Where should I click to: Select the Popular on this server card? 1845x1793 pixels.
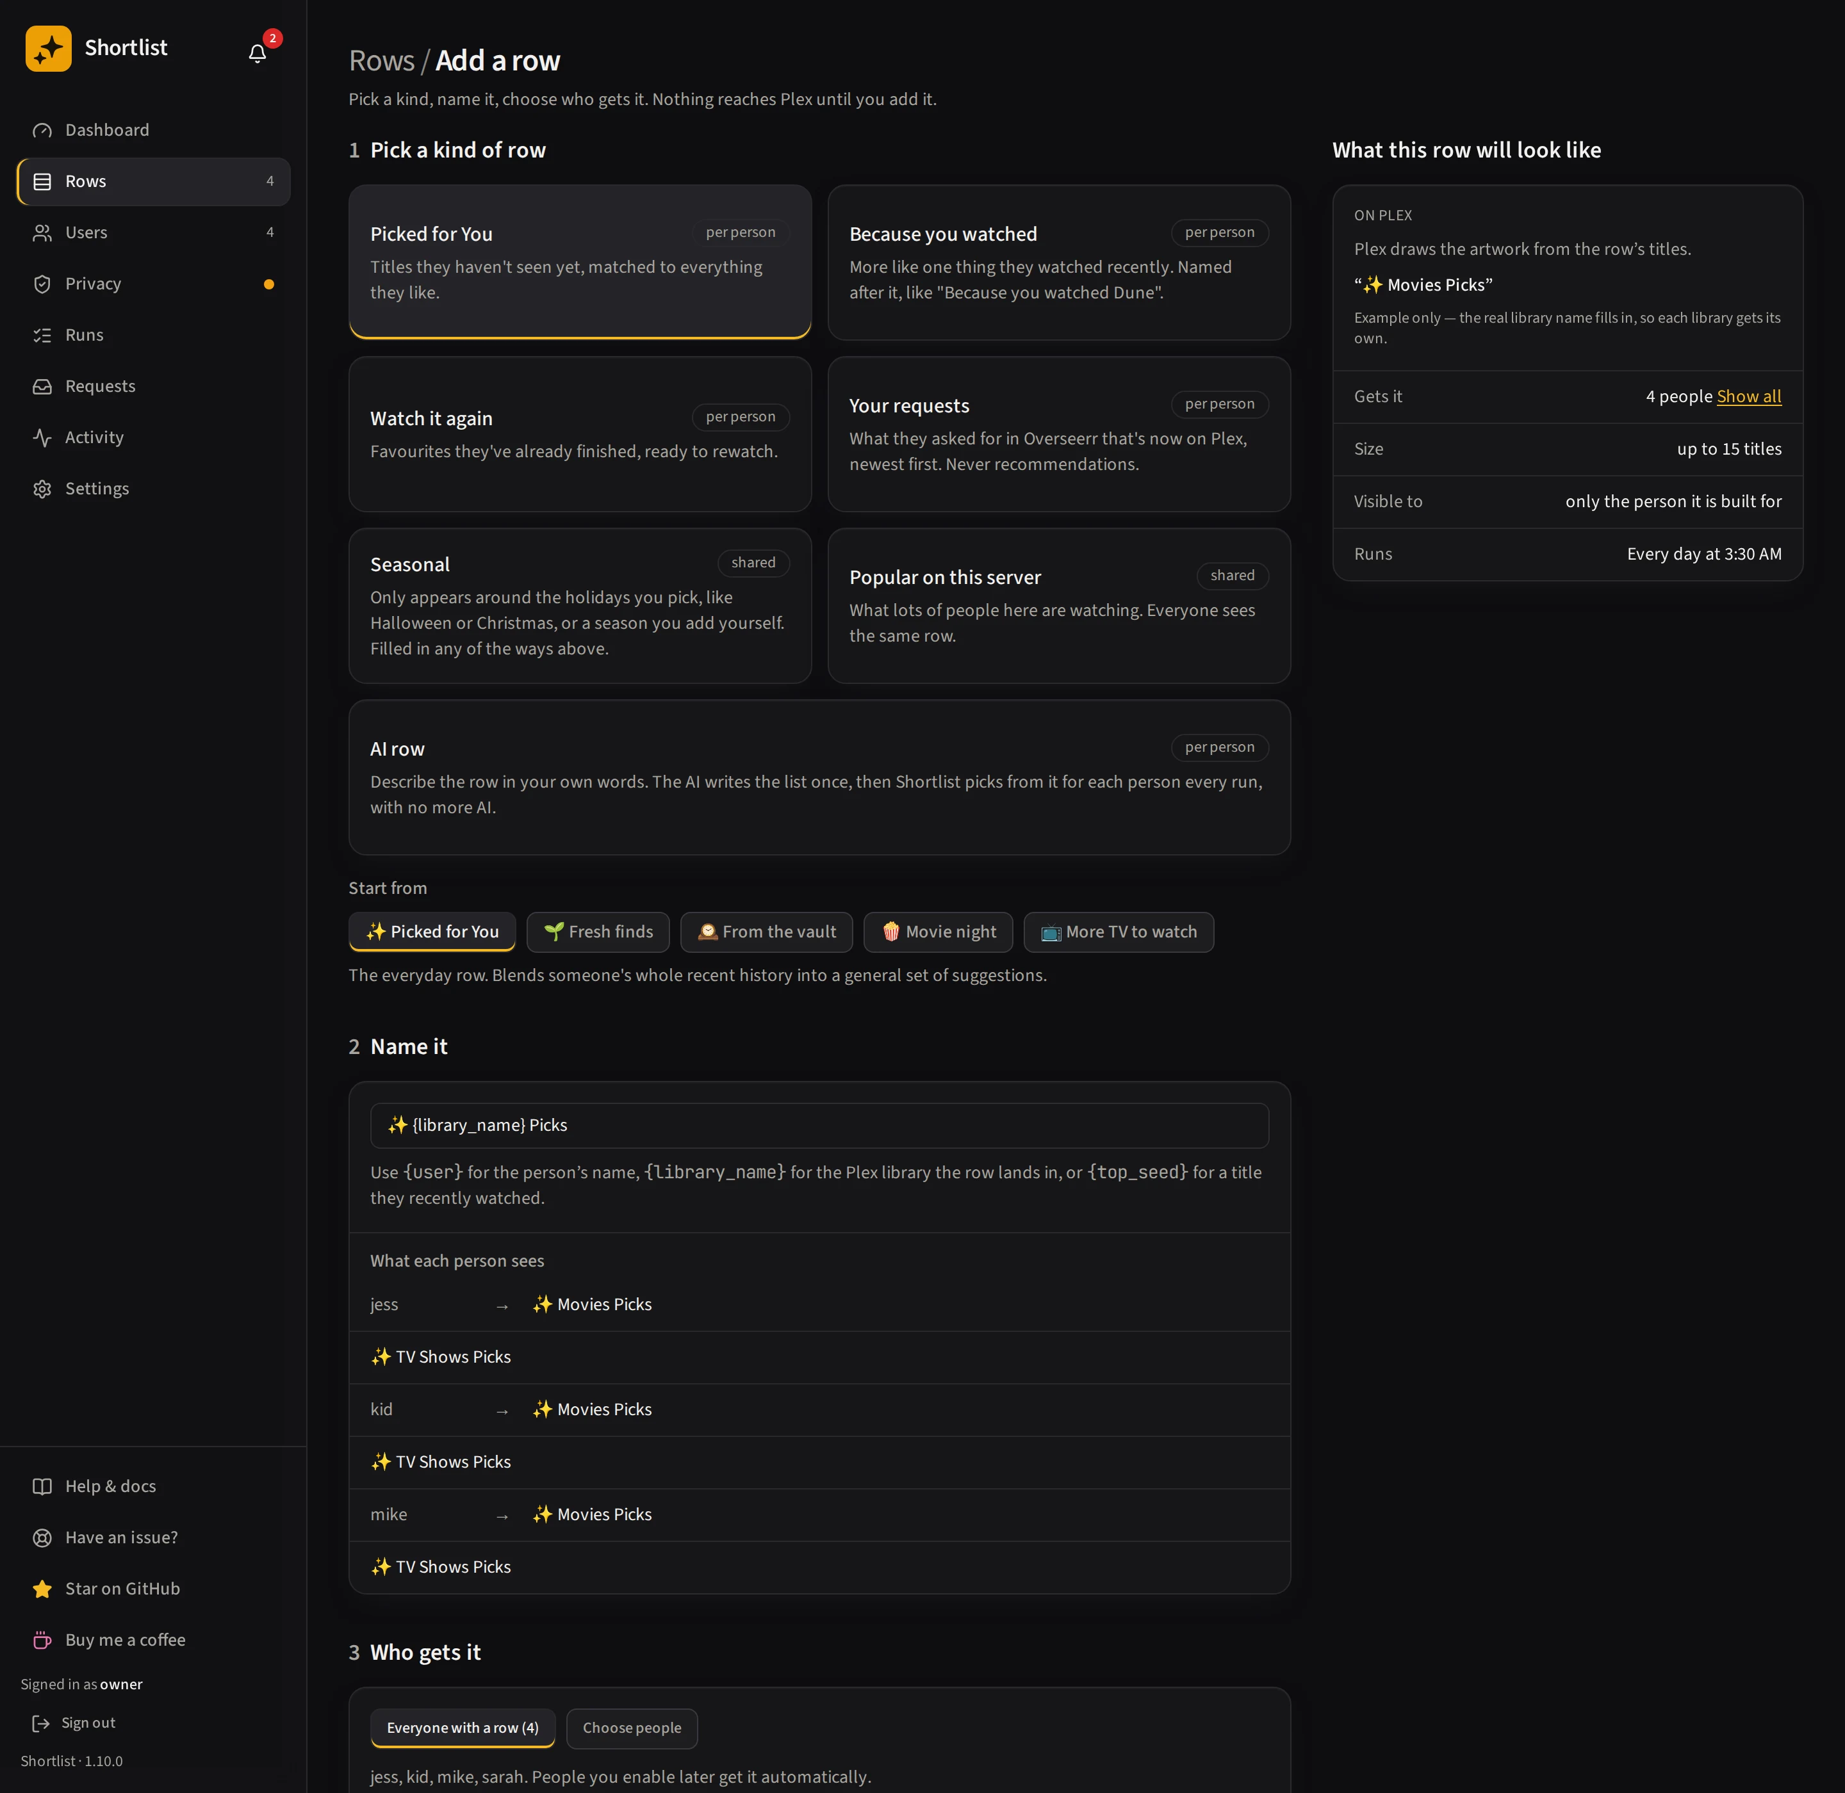[x=1059, y=606]
